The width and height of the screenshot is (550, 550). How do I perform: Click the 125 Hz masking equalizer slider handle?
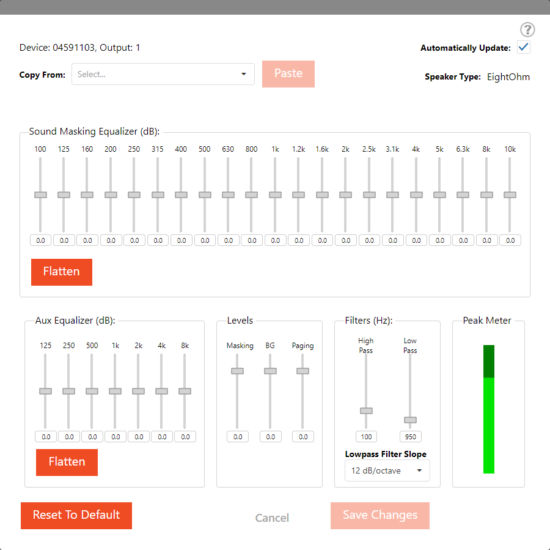pyautogui.click(x=64, y=195)
